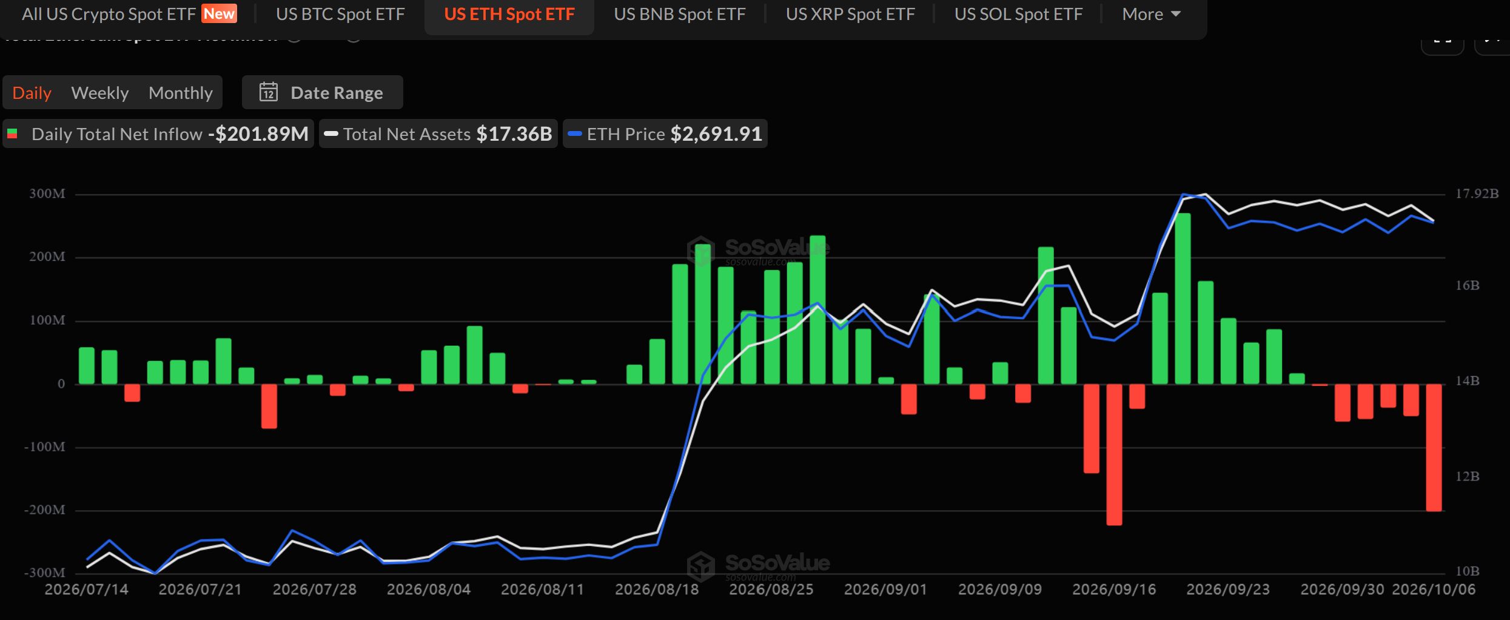Click the tallest green inflow bar near 270M

tap(1183, 298)
